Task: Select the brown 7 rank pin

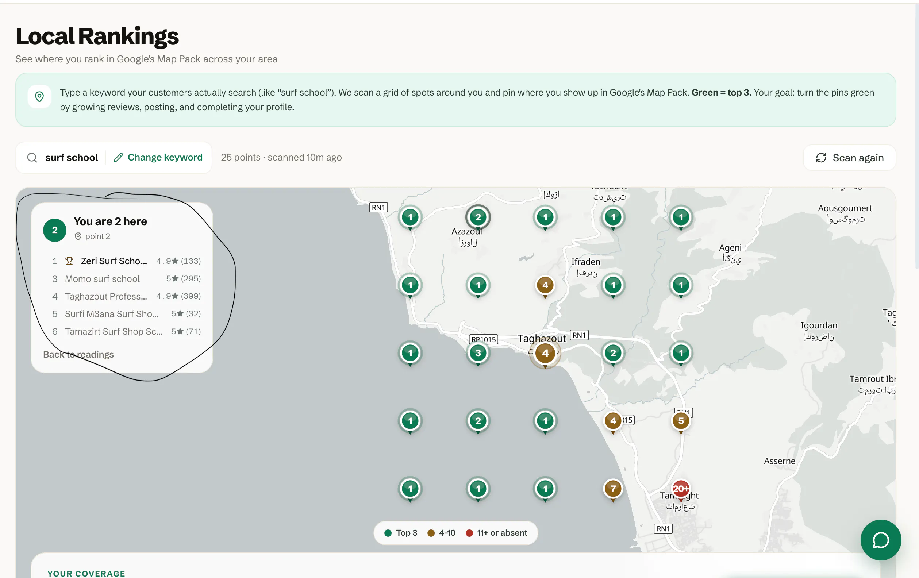Action: 613,489
